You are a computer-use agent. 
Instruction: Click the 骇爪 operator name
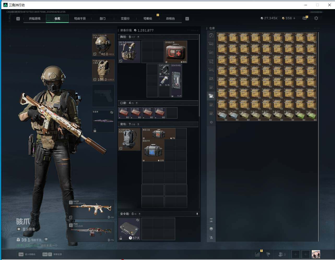23,221
